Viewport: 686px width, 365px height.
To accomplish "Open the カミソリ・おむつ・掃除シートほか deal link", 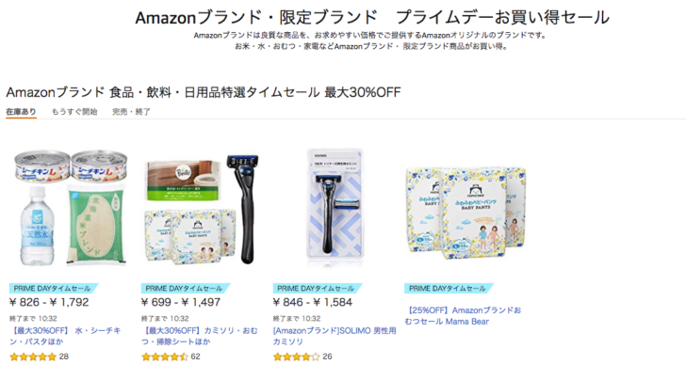I will (200, 336).
